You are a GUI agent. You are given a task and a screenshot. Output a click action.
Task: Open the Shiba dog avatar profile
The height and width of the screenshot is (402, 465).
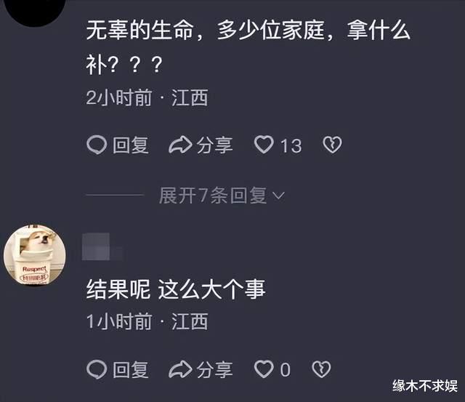35,255
